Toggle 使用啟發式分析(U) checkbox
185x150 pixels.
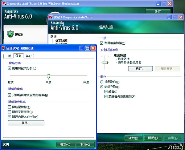click(9, 68)
